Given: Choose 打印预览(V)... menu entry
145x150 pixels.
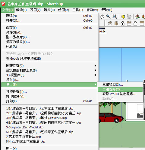Looking at the screenshot, I should [x=50, y=96].
